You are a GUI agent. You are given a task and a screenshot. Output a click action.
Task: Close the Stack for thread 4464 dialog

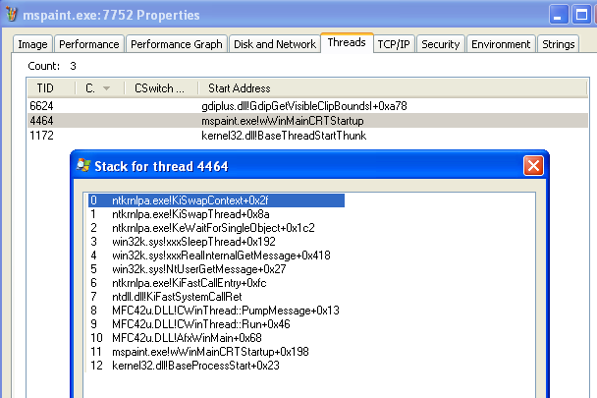pyautogui.click(x=533, y=166)
